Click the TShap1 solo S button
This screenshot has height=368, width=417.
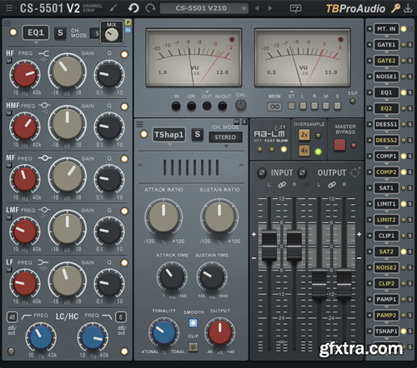click(198, 135)
